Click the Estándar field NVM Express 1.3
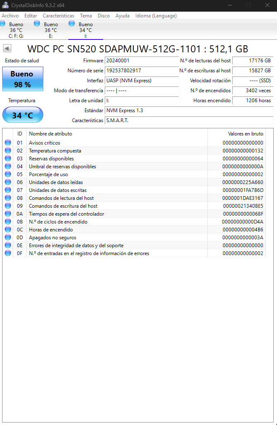The image size is (277, 425). [x=189, y=111]
